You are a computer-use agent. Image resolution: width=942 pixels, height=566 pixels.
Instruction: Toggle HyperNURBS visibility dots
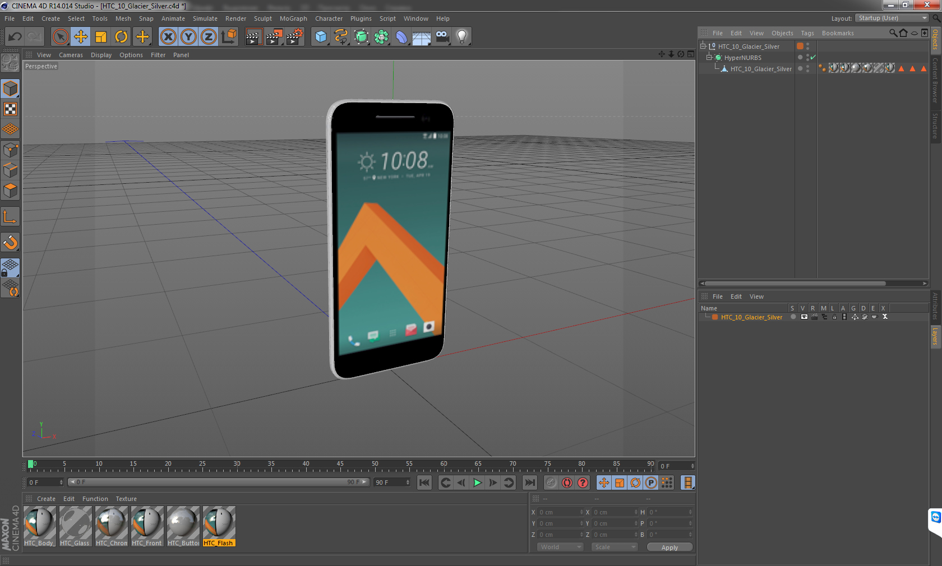tap(807, 57)
